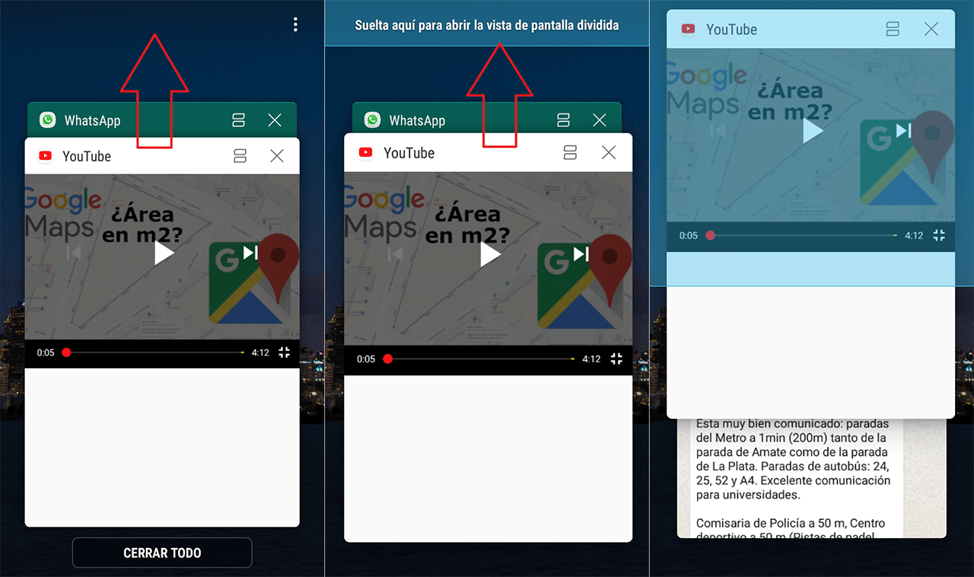Close YouTube card in left screenshot
This screenshot has height=577, width=974.
click(277, 156)
